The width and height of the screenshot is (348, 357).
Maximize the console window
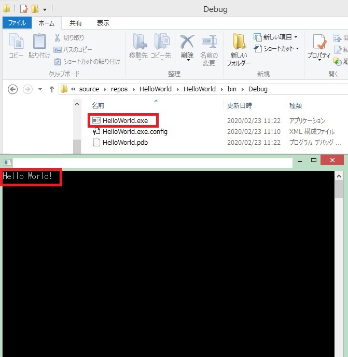pos(314,160)
